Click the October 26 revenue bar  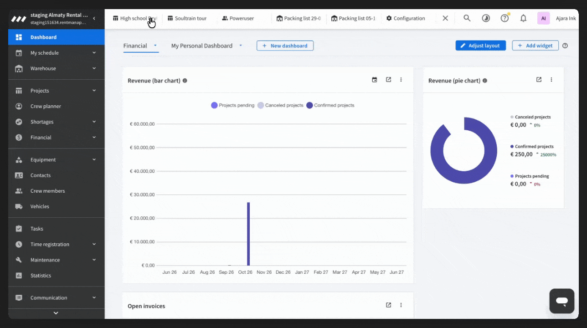click(248, 234)
